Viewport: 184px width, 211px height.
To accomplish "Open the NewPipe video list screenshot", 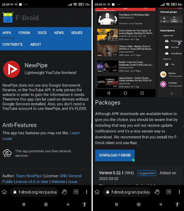I will 125,52.
